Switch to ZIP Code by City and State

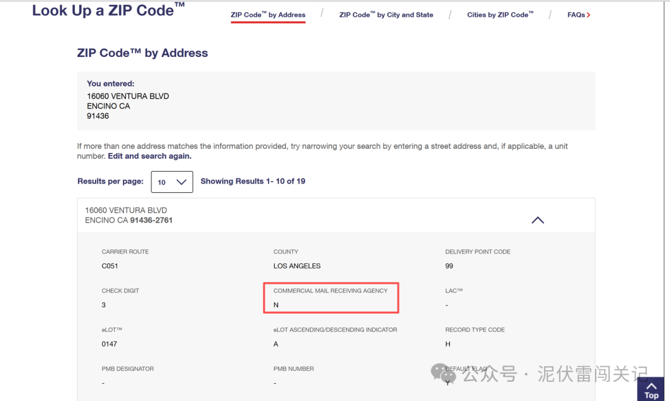(386, 15)
